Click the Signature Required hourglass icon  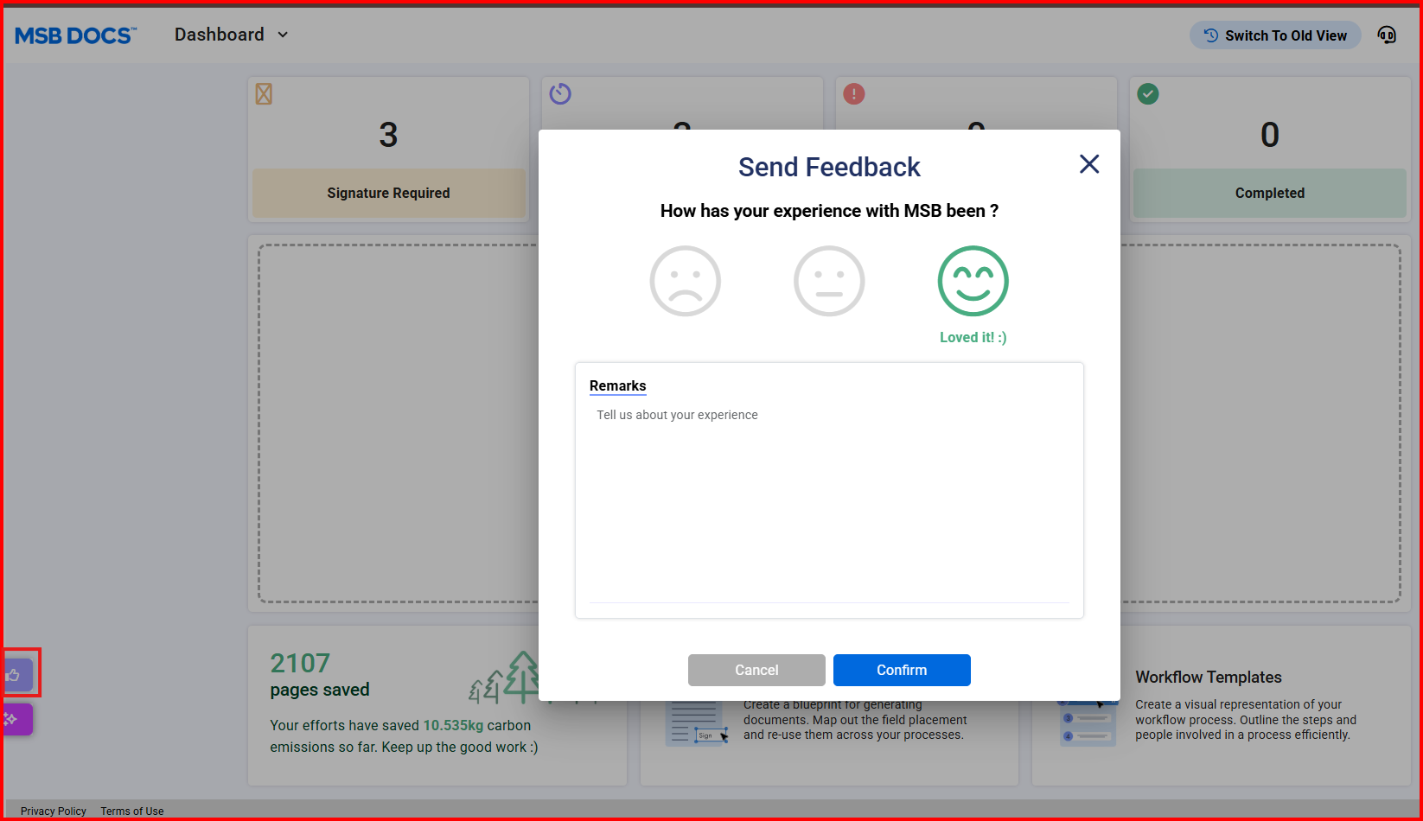(264, 93)
